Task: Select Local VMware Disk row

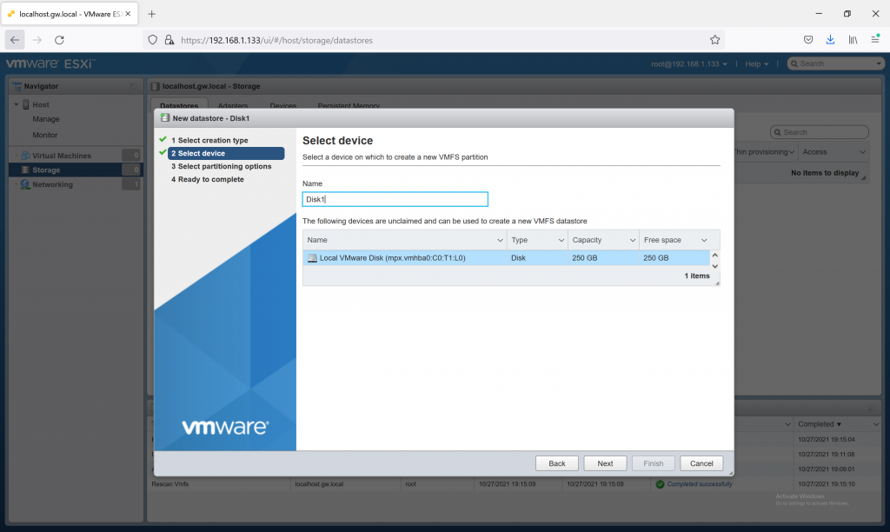Action: tap(507, 258)
